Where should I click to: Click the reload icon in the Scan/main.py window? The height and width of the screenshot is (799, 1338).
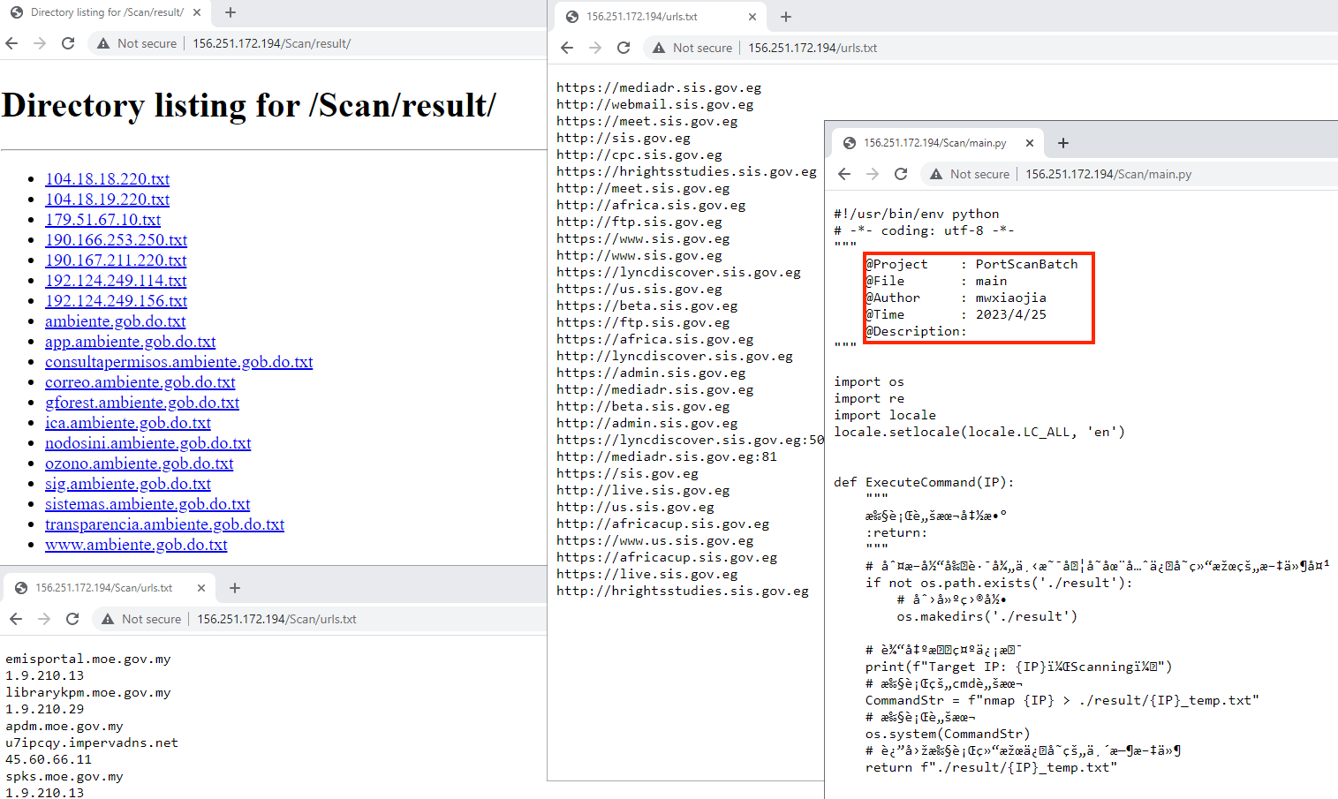point(900,174)
